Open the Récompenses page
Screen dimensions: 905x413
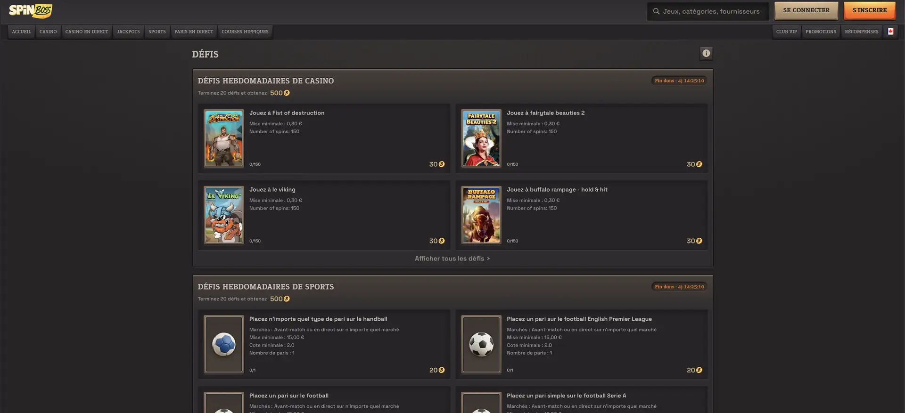coord(862,32)
